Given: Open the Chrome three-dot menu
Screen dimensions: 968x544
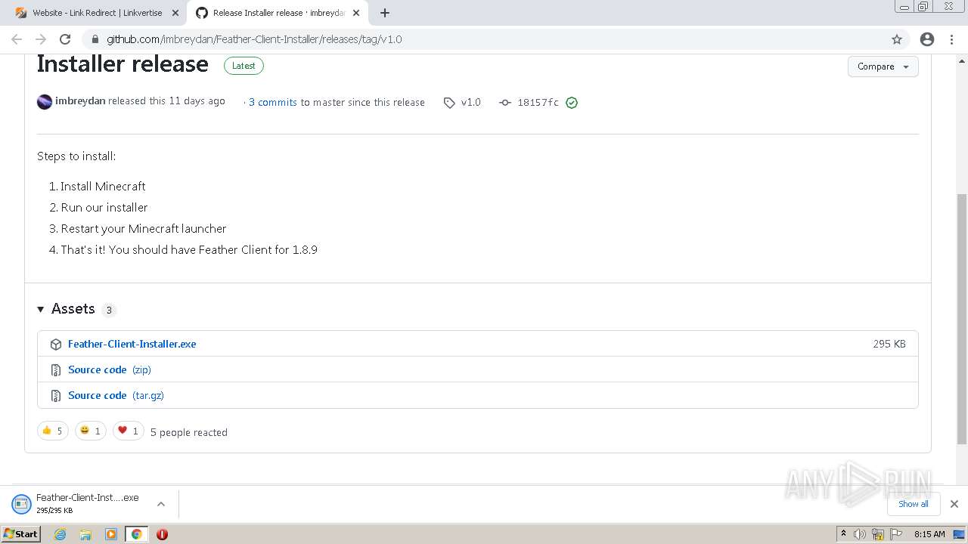Looking at the screenshot, I should [x=951, y=39].
